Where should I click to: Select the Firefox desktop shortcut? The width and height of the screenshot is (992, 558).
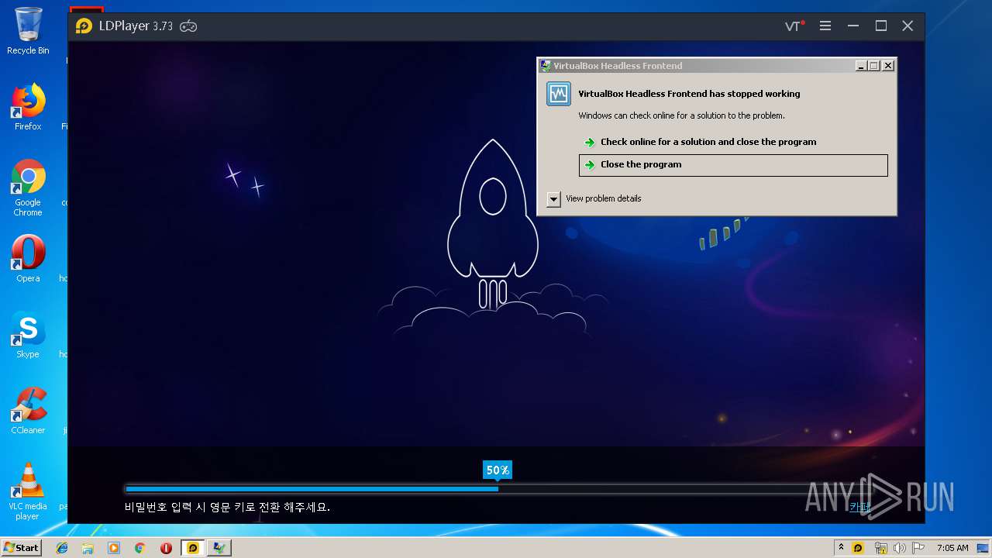pyautogui.click(x=28, y=107)
